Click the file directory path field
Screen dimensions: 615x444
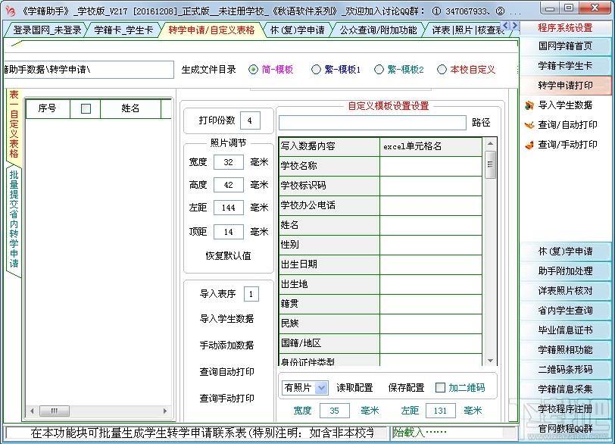(x=89, y=70)
